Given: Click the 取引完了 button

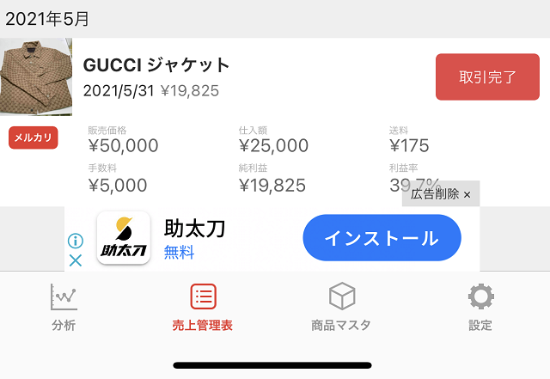Looking at the screenshot, I should [x=487, y=76].
